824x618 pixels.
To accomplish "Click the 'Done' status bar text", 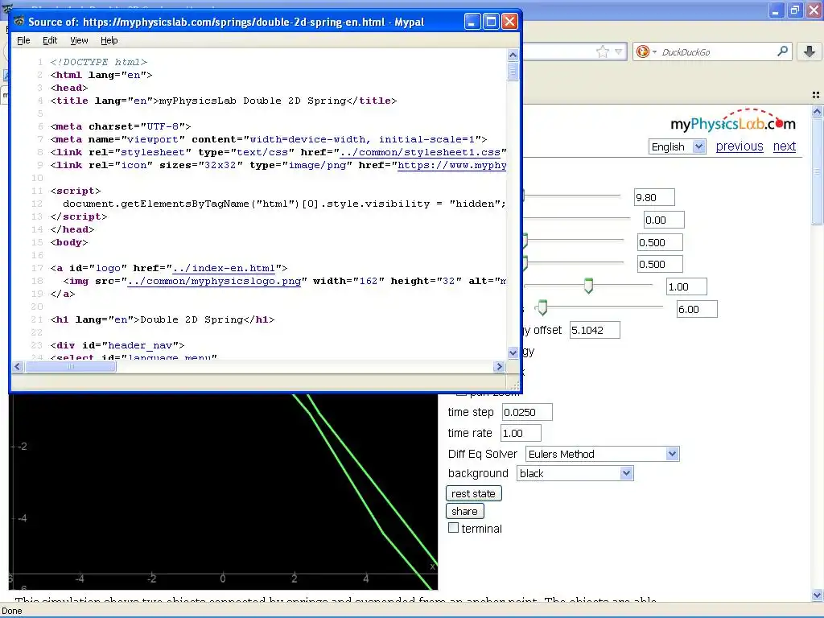I will 12,611.
